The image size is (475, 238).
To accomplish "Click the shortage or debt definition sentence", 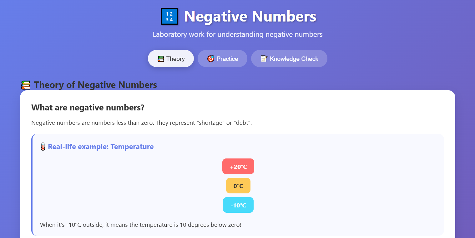I will coord(142,123).
